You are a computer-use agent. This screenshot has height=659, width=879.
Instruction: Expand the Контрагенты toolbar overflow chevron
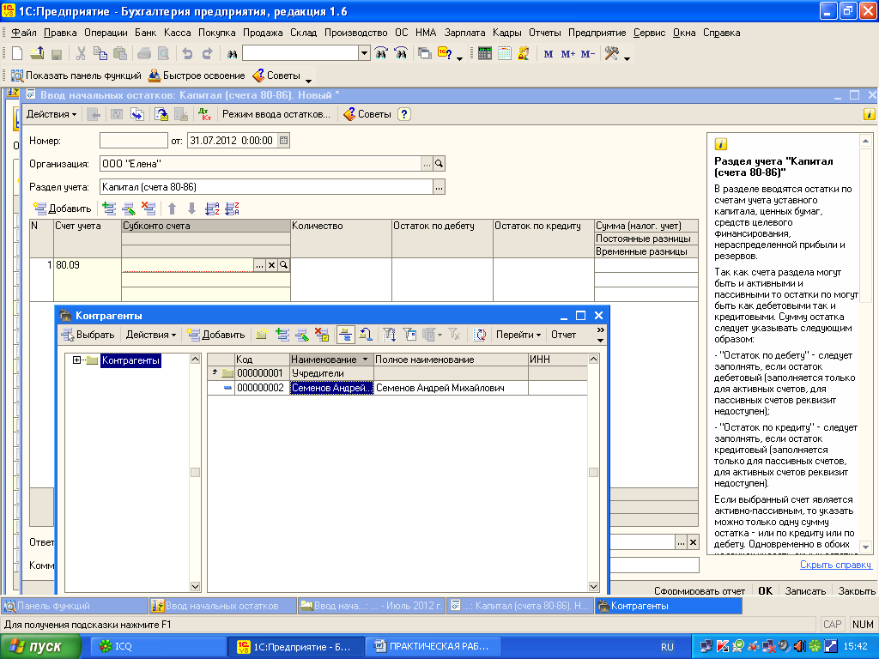coord(600,330)
